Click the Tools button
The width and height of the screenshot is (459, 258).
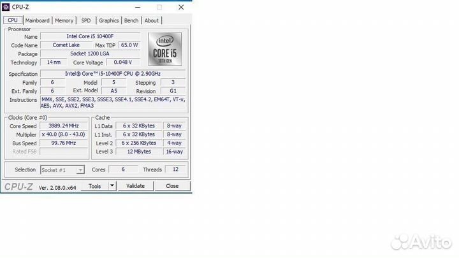pyautogui.click(x=94, y=186)
